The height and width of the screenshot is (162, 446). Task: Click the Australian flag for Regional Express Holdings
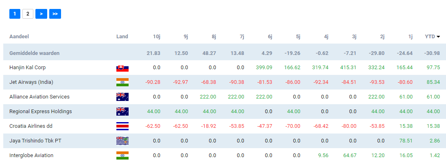pos(122,111)
